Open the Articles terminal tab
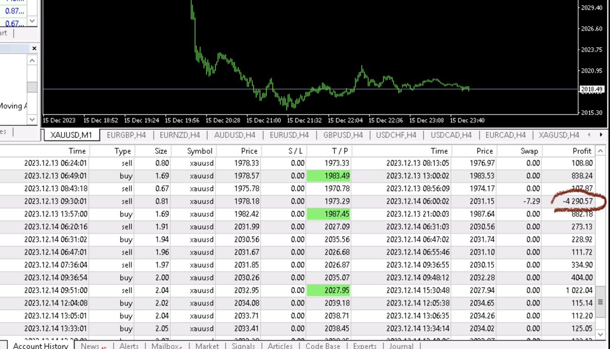The height and width of the screenshot is (349, 610). pyautogui.click(x=280, y=345)
